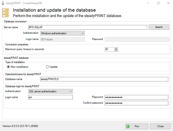Click the steadyPRINT Login name field containing pm
Image resolution: width=173 pixels, height=131 pixels.
point(50,97)
